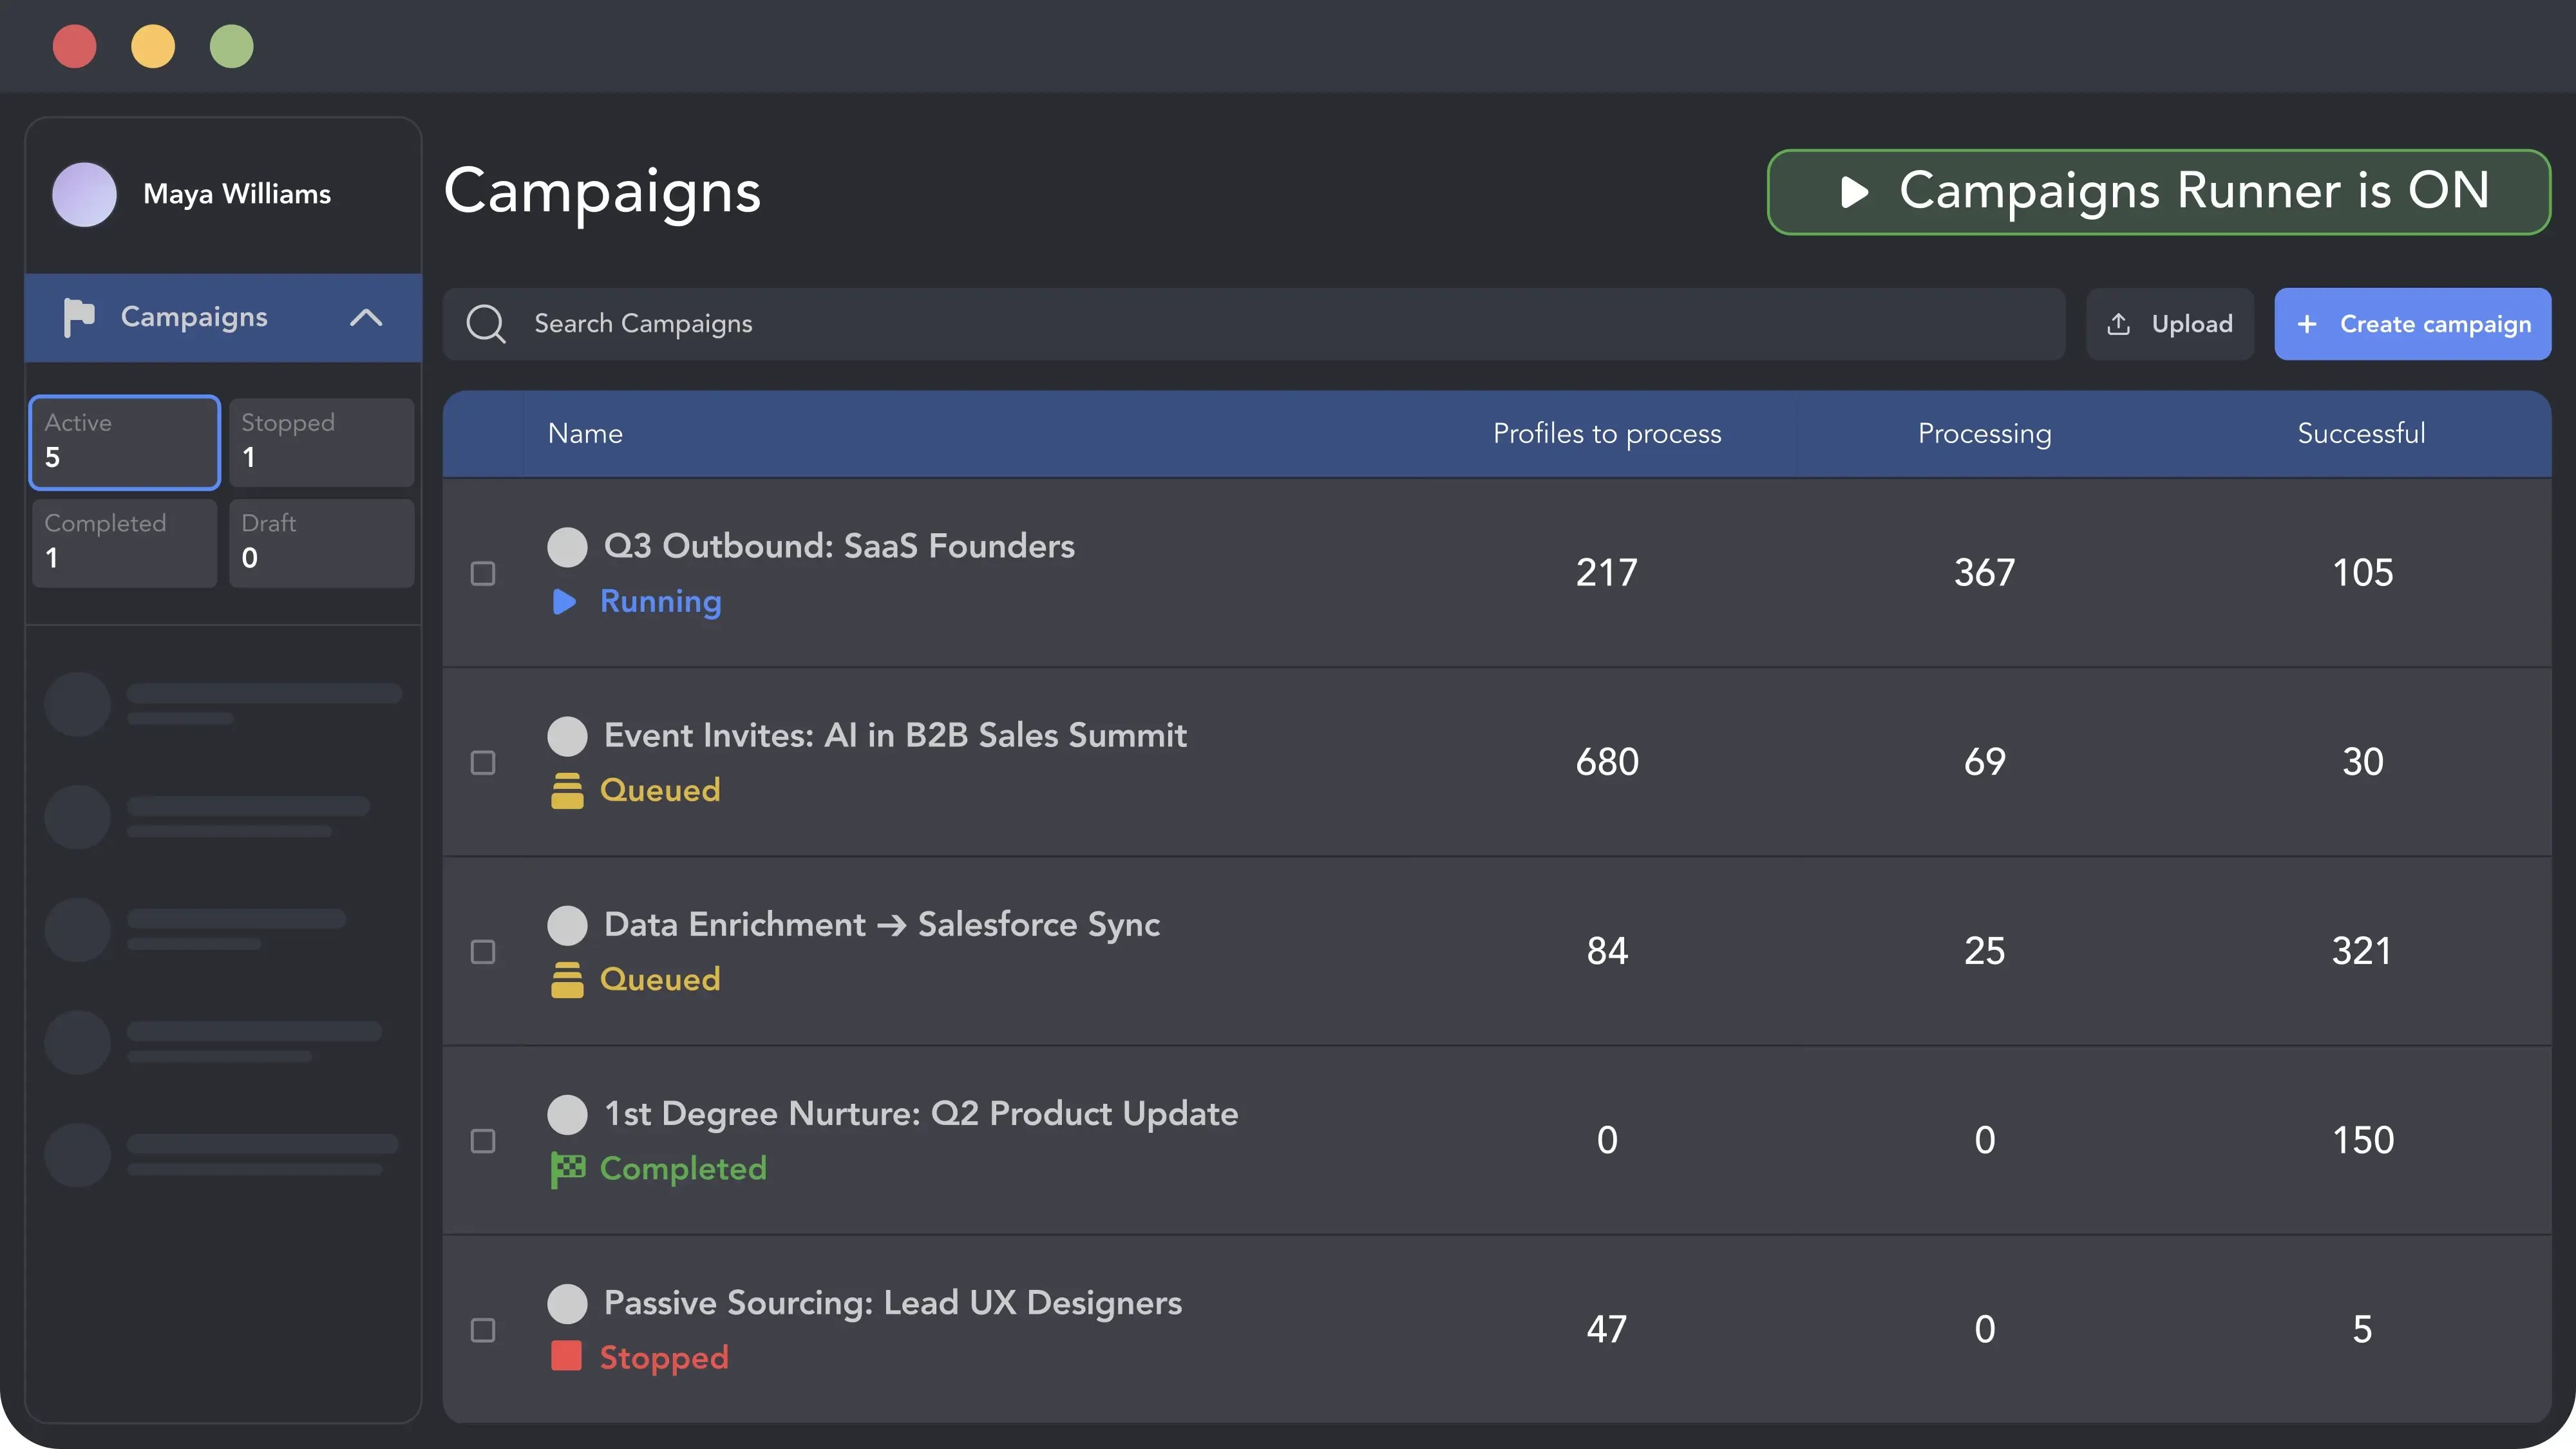Click the Upload button

pos(2169,324)
